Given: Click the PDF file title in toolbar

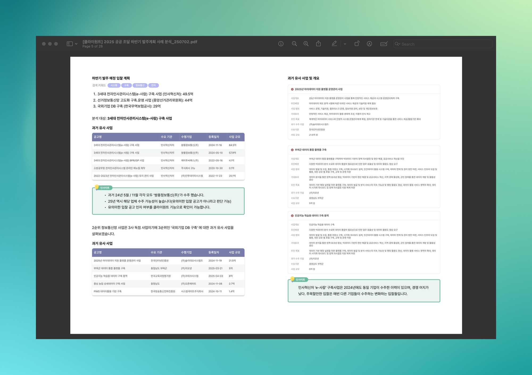Looking at the screenshot, I should pyautogui.click(x=140, y=42).
